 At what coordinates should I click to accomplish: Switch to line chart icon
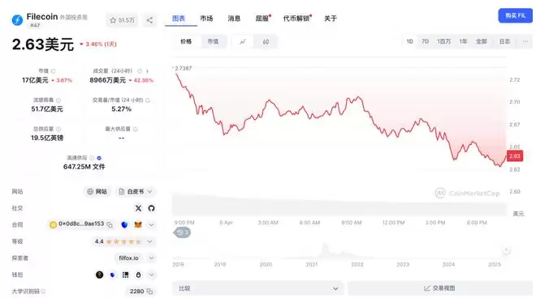click(243, 42)
